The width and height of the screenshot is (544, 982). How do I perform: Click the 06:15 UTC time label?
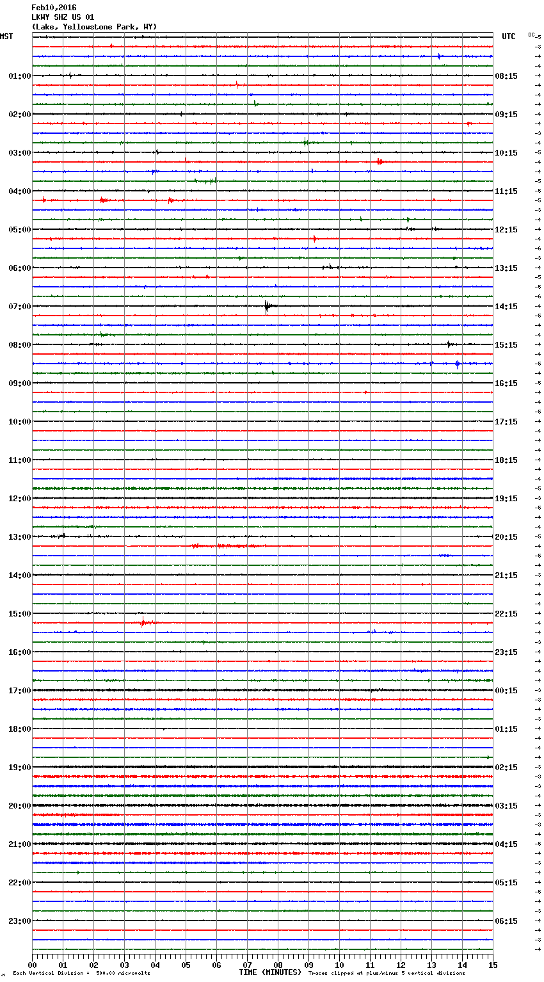coord(506,921)
